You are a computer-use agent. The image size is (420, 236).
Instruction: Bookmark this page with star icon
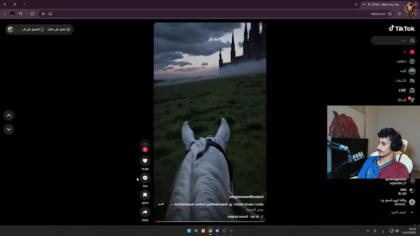(43, 14)
